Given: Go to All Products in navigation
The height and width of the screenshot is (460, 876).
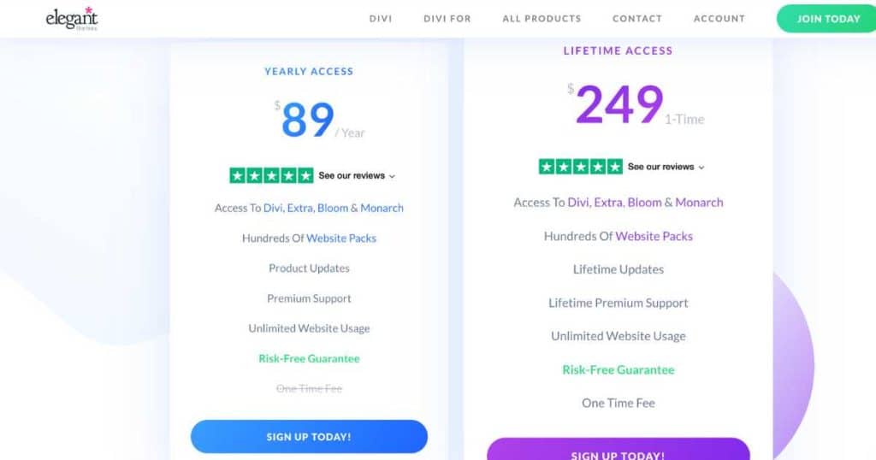Looking at the screenshot, I should pyautogui.click(x=542, y=19).
